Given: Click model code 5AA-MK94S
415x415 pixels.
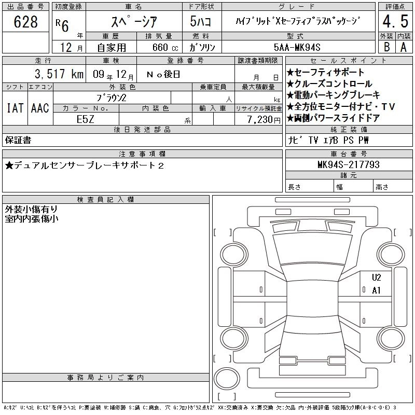Looking at the screenshot, I should click(297, 47).
